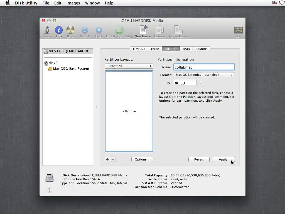Close the Disk Utility window

pos(43,21)
